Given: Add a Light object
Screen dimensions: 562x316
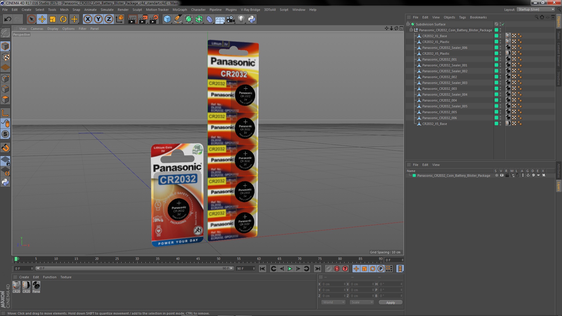Looking at the screenshot, I should [x=241, y=19].
